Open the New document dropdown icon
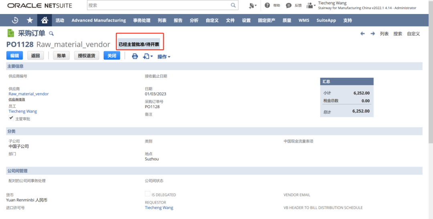The height and width of the screenshot is (219, 433). 148,56
